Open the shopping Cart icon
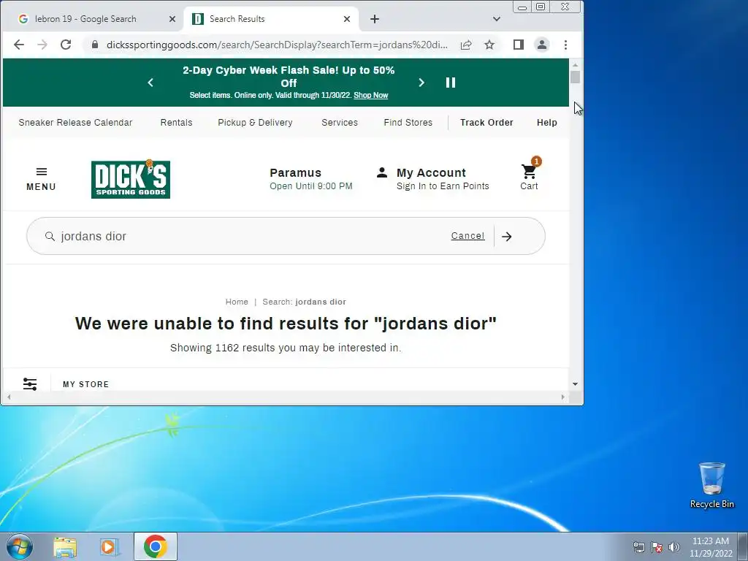 (x=529, y=174)
